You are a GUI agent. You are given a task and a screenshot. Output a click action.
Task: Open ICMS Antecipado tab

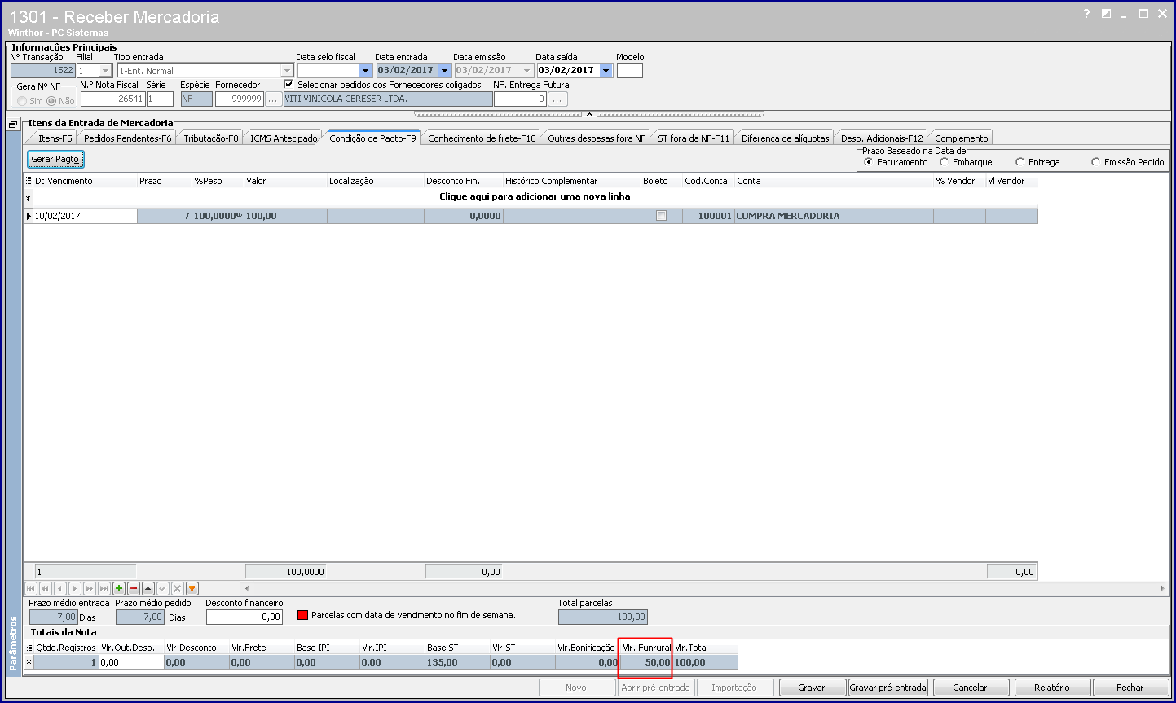(x=284, y=138)
